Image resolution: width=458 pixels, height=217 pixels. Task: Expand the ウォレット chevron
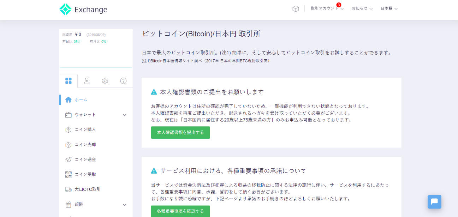point(125,115)
